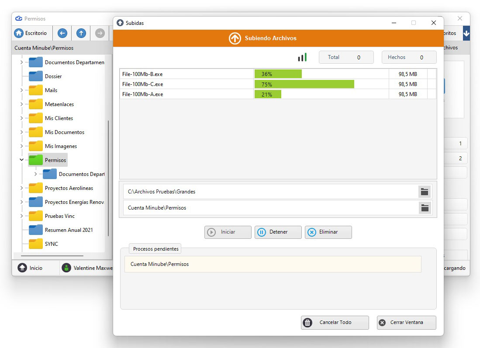Click the Detener pause button
The width and height of the screenshot is (480, 348).
[x=278, y=232]
